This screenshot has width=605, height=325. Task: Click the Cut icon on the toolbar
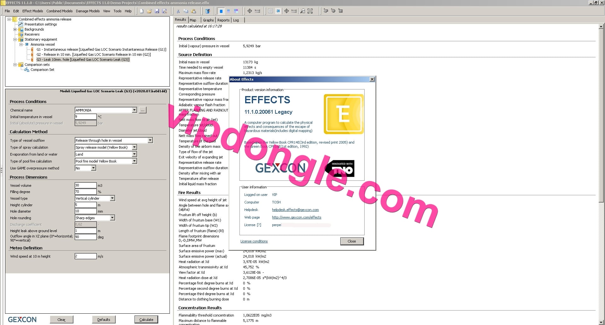pyautogui.click(x=178, y=11)
